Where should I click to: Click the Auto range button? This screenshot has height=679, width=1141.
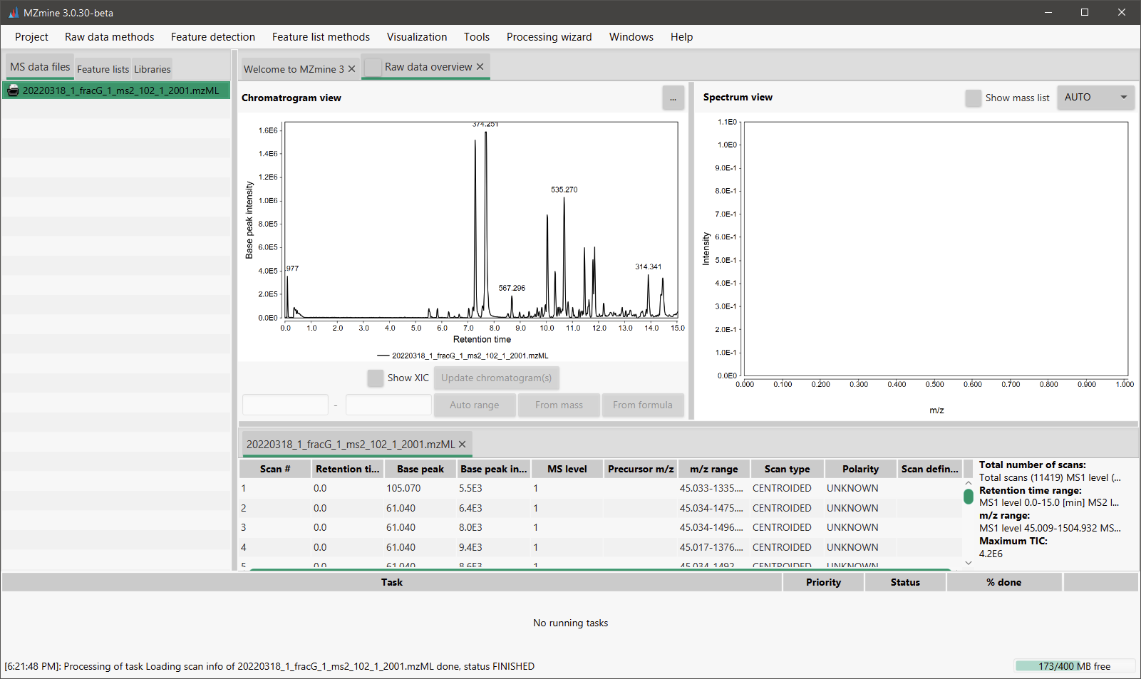475,405
